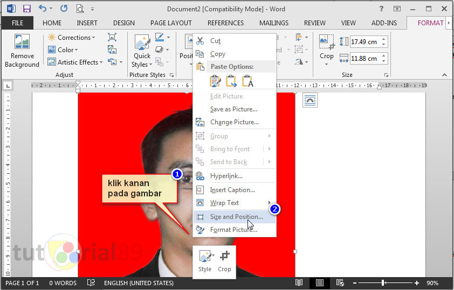
Task: Choose Copy from the context menu
Action: (x=235, y=54)
